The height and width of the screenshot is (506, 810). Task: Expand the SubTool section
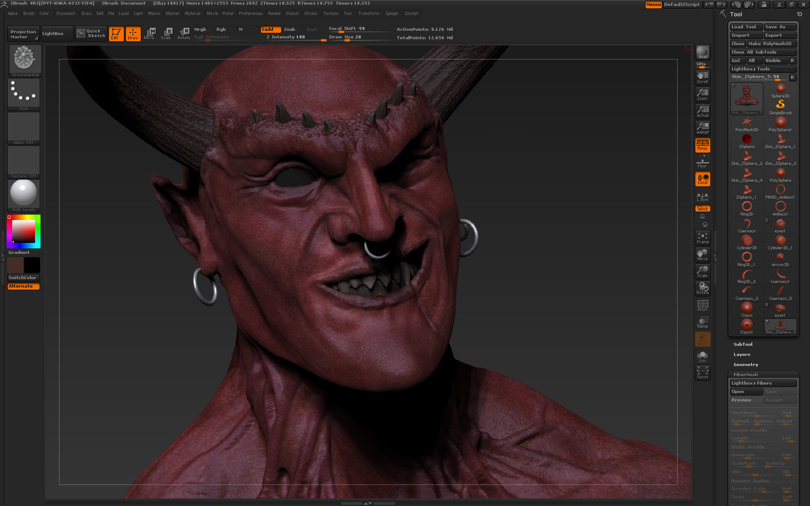coord(742,344)
